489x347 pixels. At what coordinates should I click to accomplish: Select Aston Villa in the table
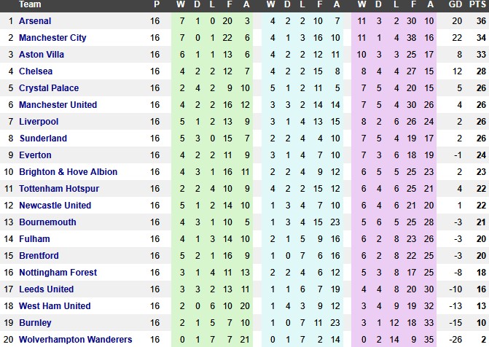coord(42,54)
